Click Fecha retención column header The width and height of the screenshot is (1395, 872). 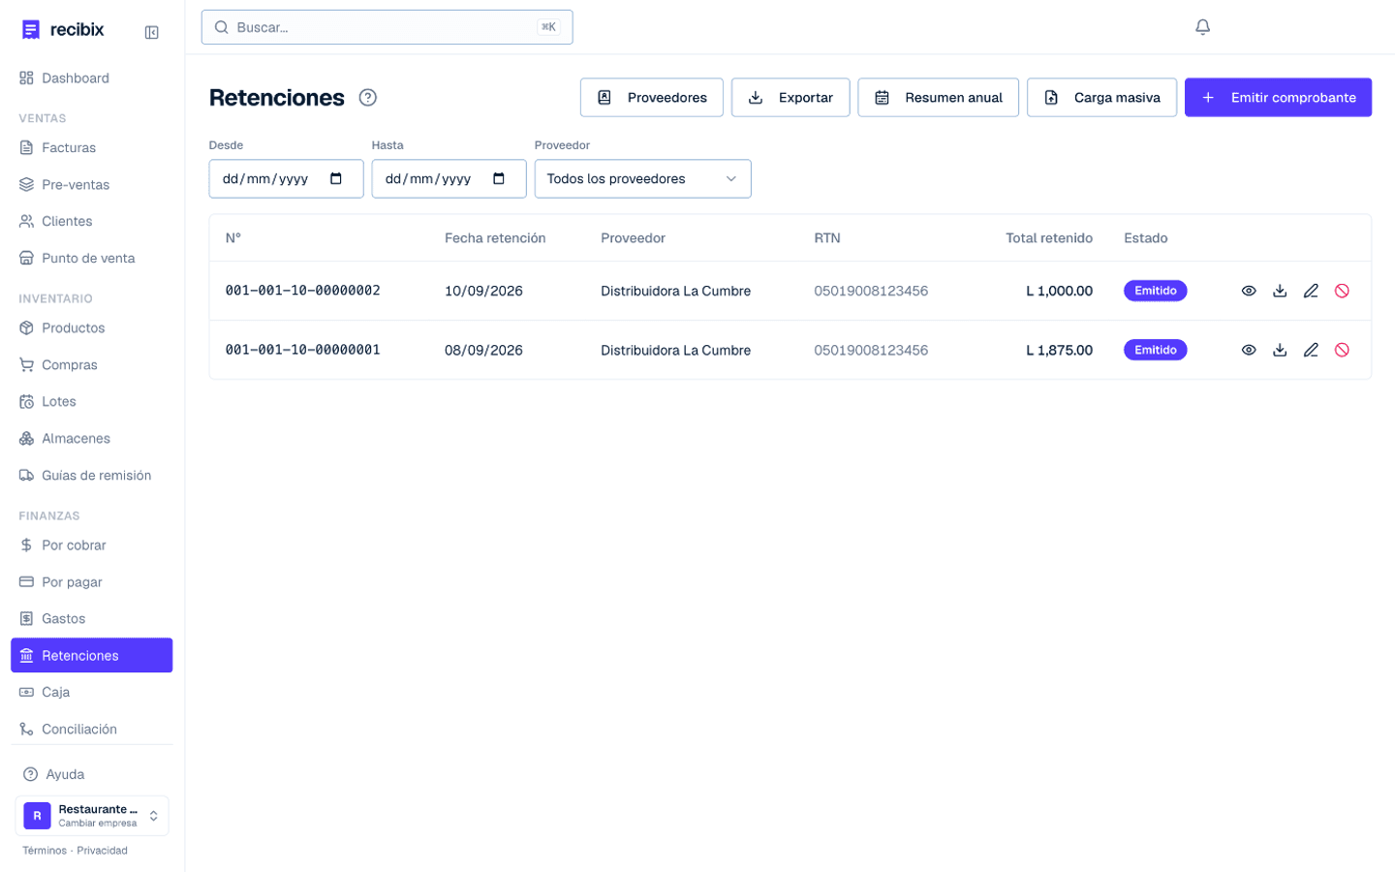[495, 238]
